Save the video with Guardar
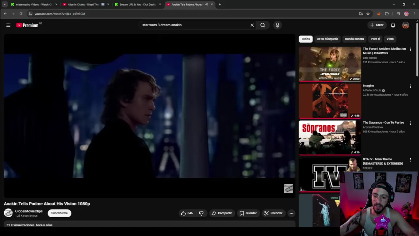The width and height of the screenshot is (419, 236). [x=248, y=213]
